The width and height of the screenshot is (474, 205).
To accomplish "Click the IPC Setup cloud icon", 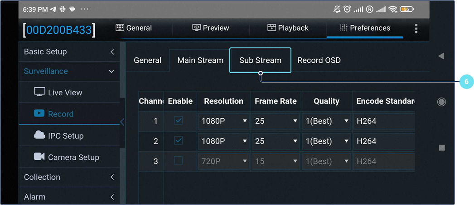I will (x=39, y=135).
